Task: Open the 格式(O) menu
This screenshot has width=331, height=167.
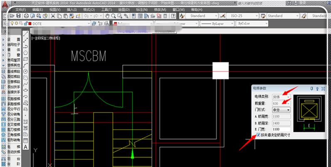Action: (x=89, y=10)
